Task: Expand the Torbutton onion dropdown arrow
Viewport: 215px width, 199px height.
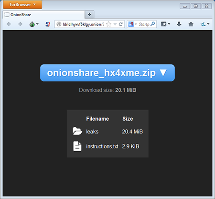Action: pos(37,24)
